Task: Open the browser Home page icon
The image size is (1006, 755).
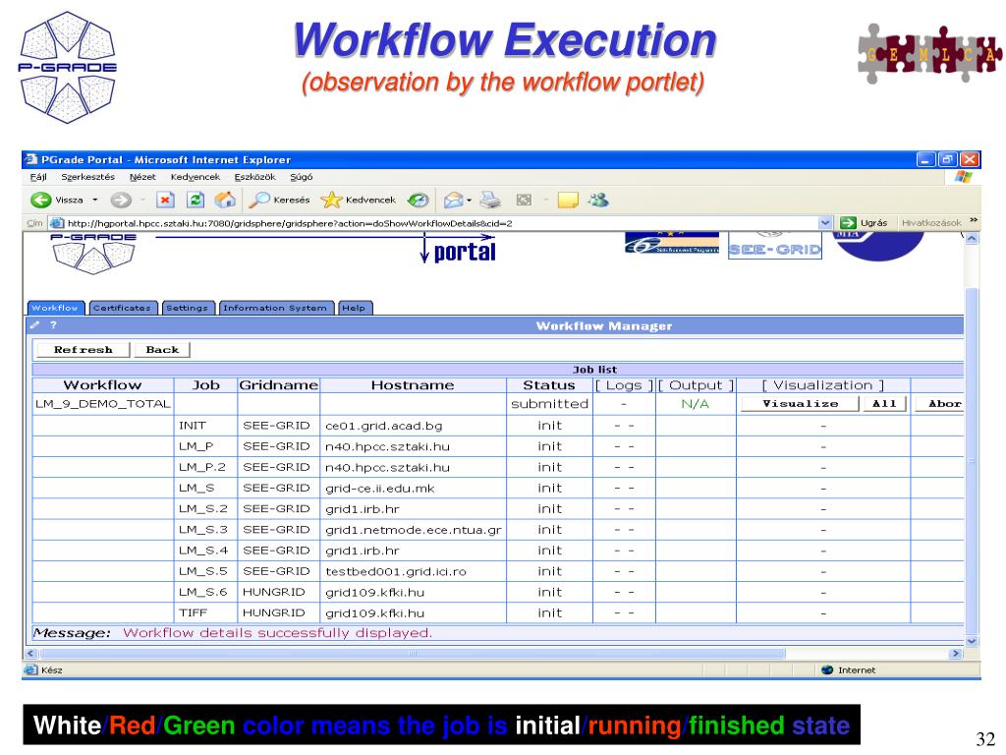Action: [225, 201]
